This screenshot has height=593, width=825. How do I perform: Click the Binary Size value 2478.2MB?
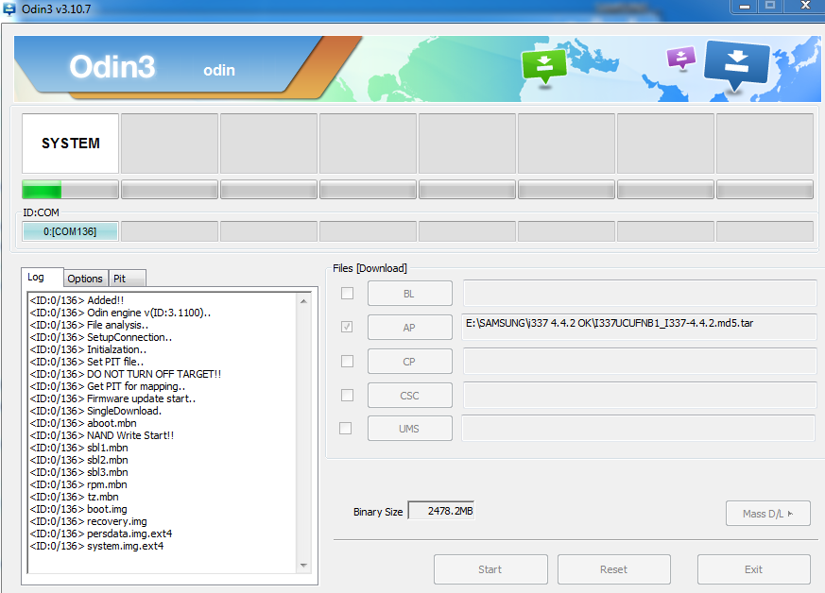coord(441,511)
